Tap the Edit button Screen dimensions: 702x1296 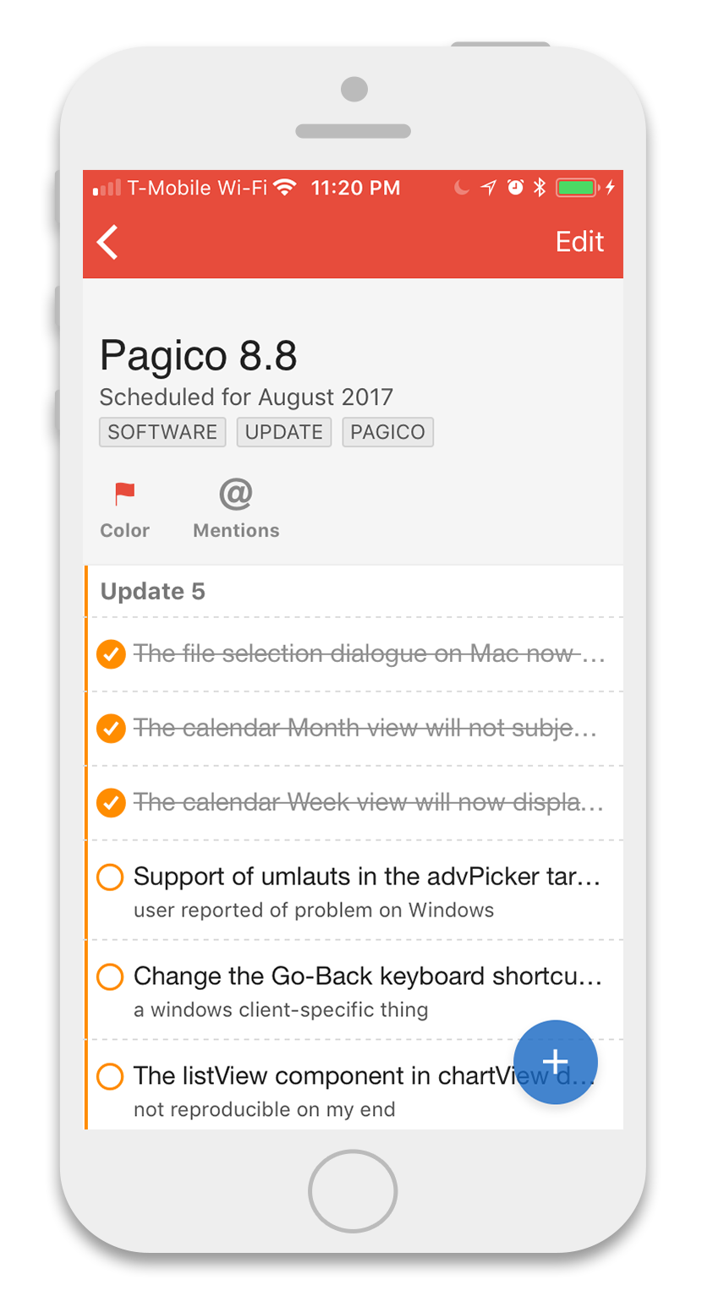[579, 242]
